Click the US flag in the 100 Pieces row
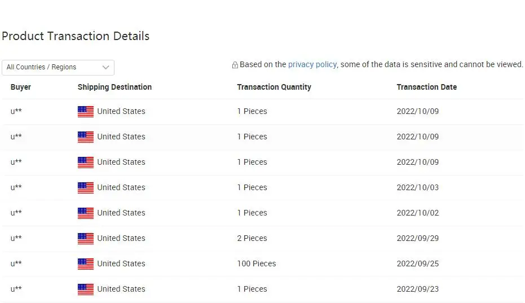 (86, 264)
